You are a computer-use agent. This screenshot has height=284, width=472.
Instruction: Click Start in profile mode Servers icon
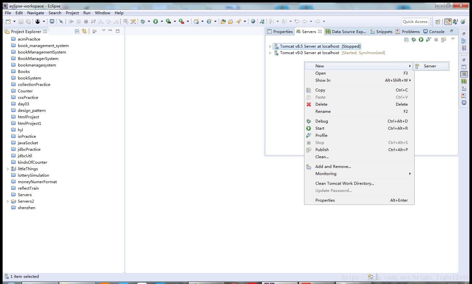click(429, 40)
